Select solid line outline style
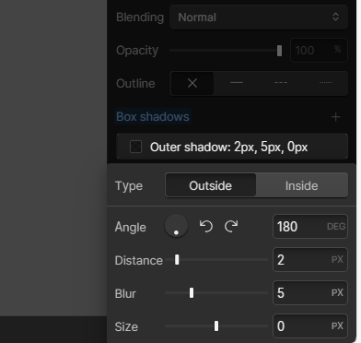361x343 pixels. [x=237, y=83]
